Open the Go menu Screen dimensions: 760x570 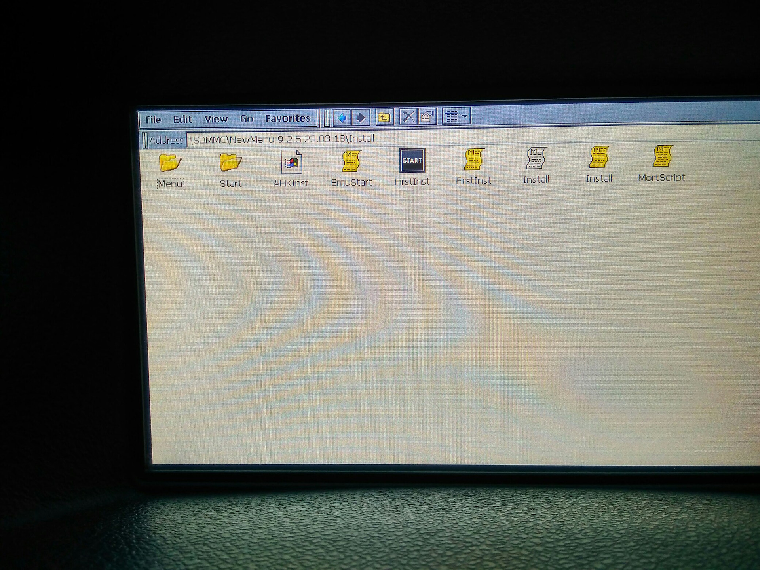(x=247, y=119)
